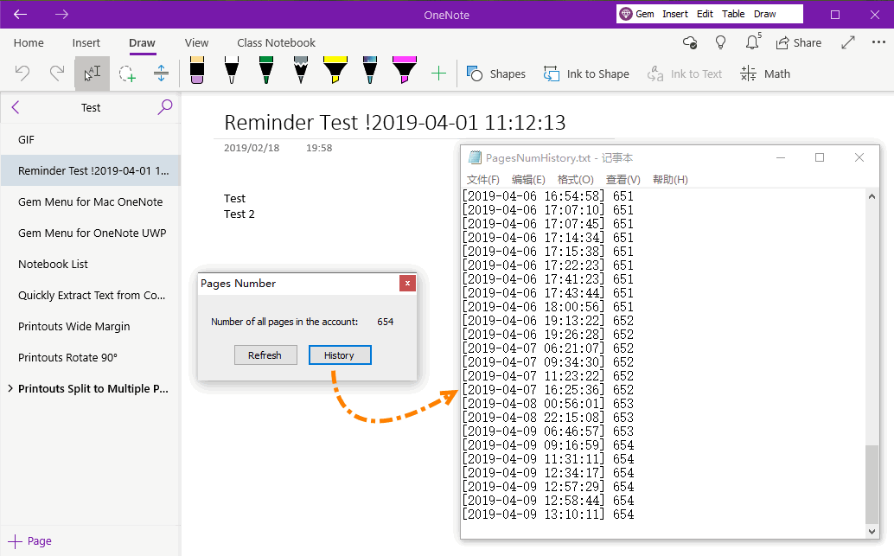Redo the last action
Viewport: 894px width, 556px height.
tap(57, 73)
